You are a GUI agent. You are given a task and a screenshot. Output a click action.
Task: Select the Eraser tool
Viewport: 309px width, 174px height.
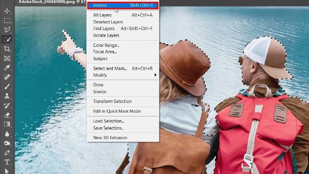coord(7,115)
